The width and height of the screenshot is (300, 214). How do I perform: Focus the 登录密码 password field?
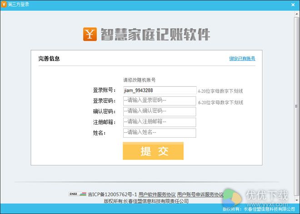(x=160, y=101)
